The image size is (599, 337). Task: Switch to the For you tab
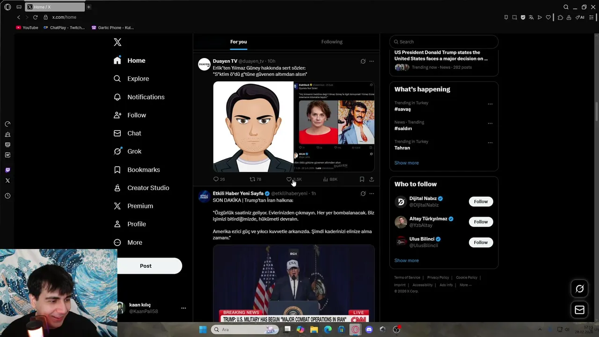(238, 42)
